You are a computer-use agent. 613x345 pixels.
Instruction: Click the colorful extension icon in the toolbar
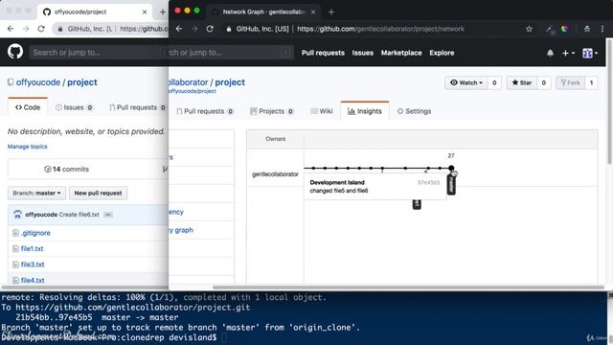(x=564, y=29)
